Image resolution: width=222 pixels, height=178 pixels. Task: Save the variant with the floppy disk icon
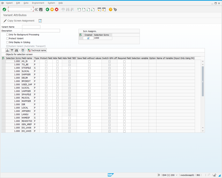pos(41,10)
